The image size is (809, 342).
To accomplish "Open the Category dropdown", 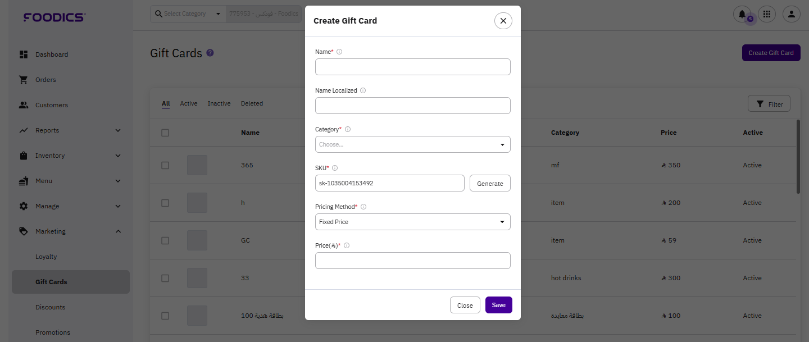I will [x=412, y=144].
